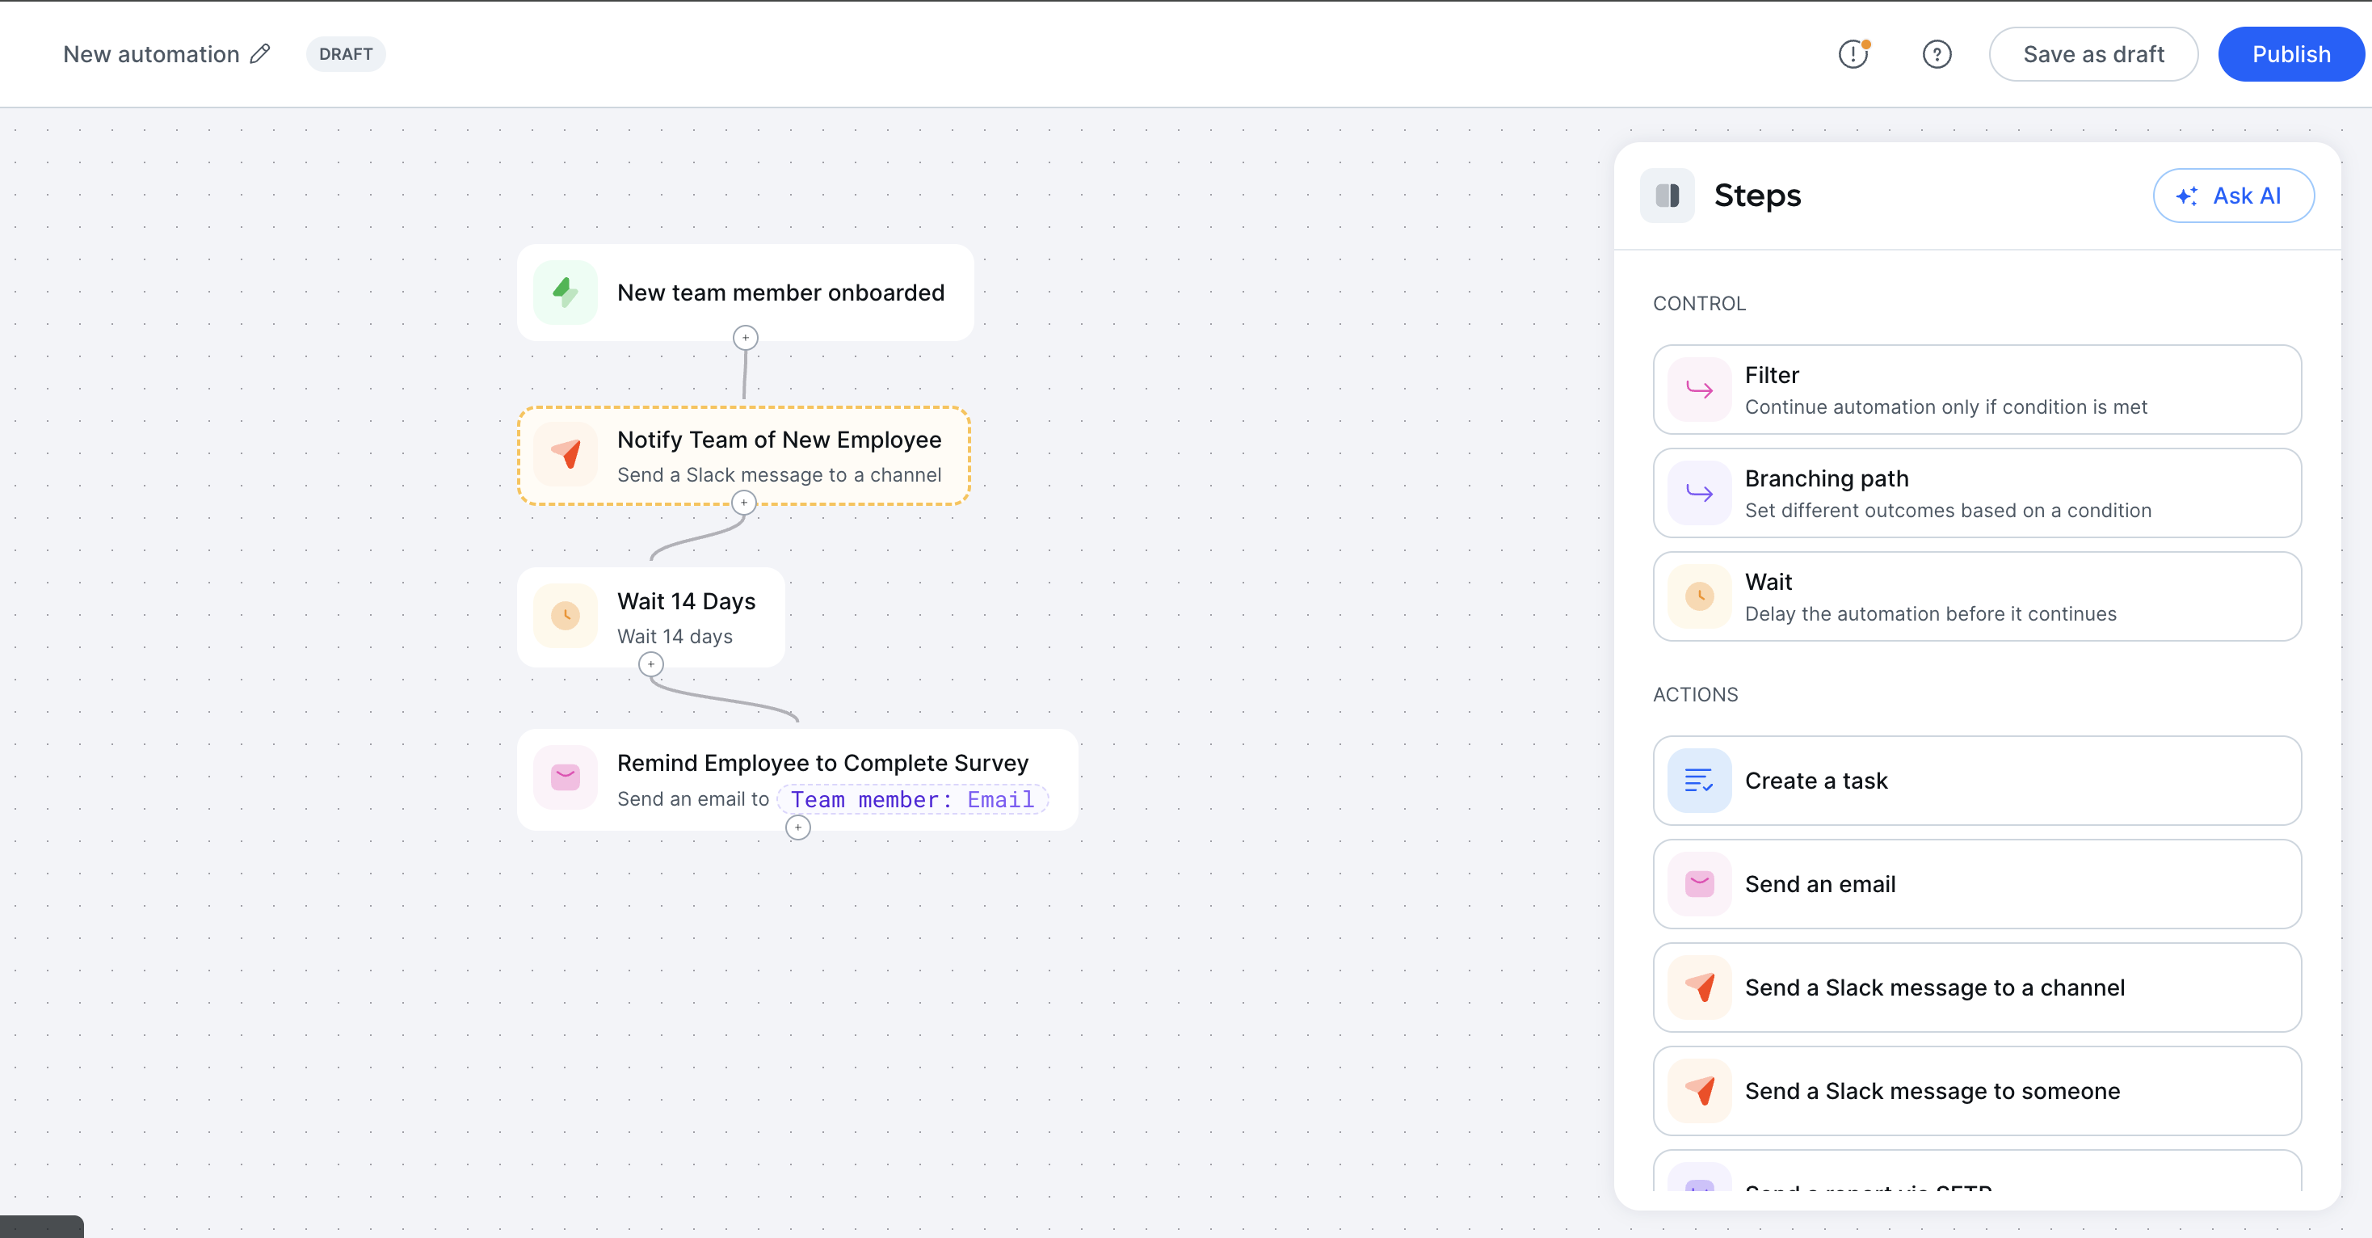The height and width of the screenshot is (1238, 2372).
Task: Click the New automation title
Action: tap(151, 54)
